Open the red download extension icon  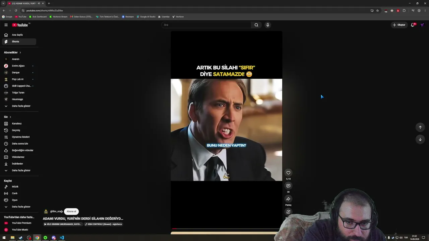tap(398, 10)
